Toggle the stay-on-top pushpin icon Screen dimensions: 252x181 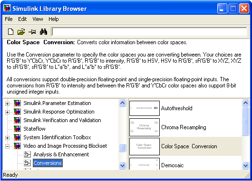(x=32, y=32)
